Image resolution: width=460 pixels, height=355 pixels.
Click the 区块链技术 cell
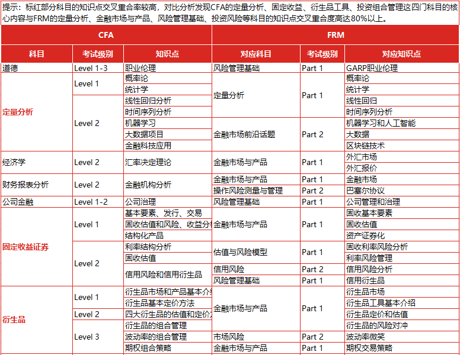tap(402, 146)
